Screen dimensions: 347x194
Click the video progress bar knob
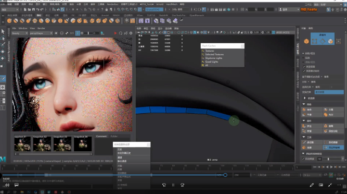225,175
